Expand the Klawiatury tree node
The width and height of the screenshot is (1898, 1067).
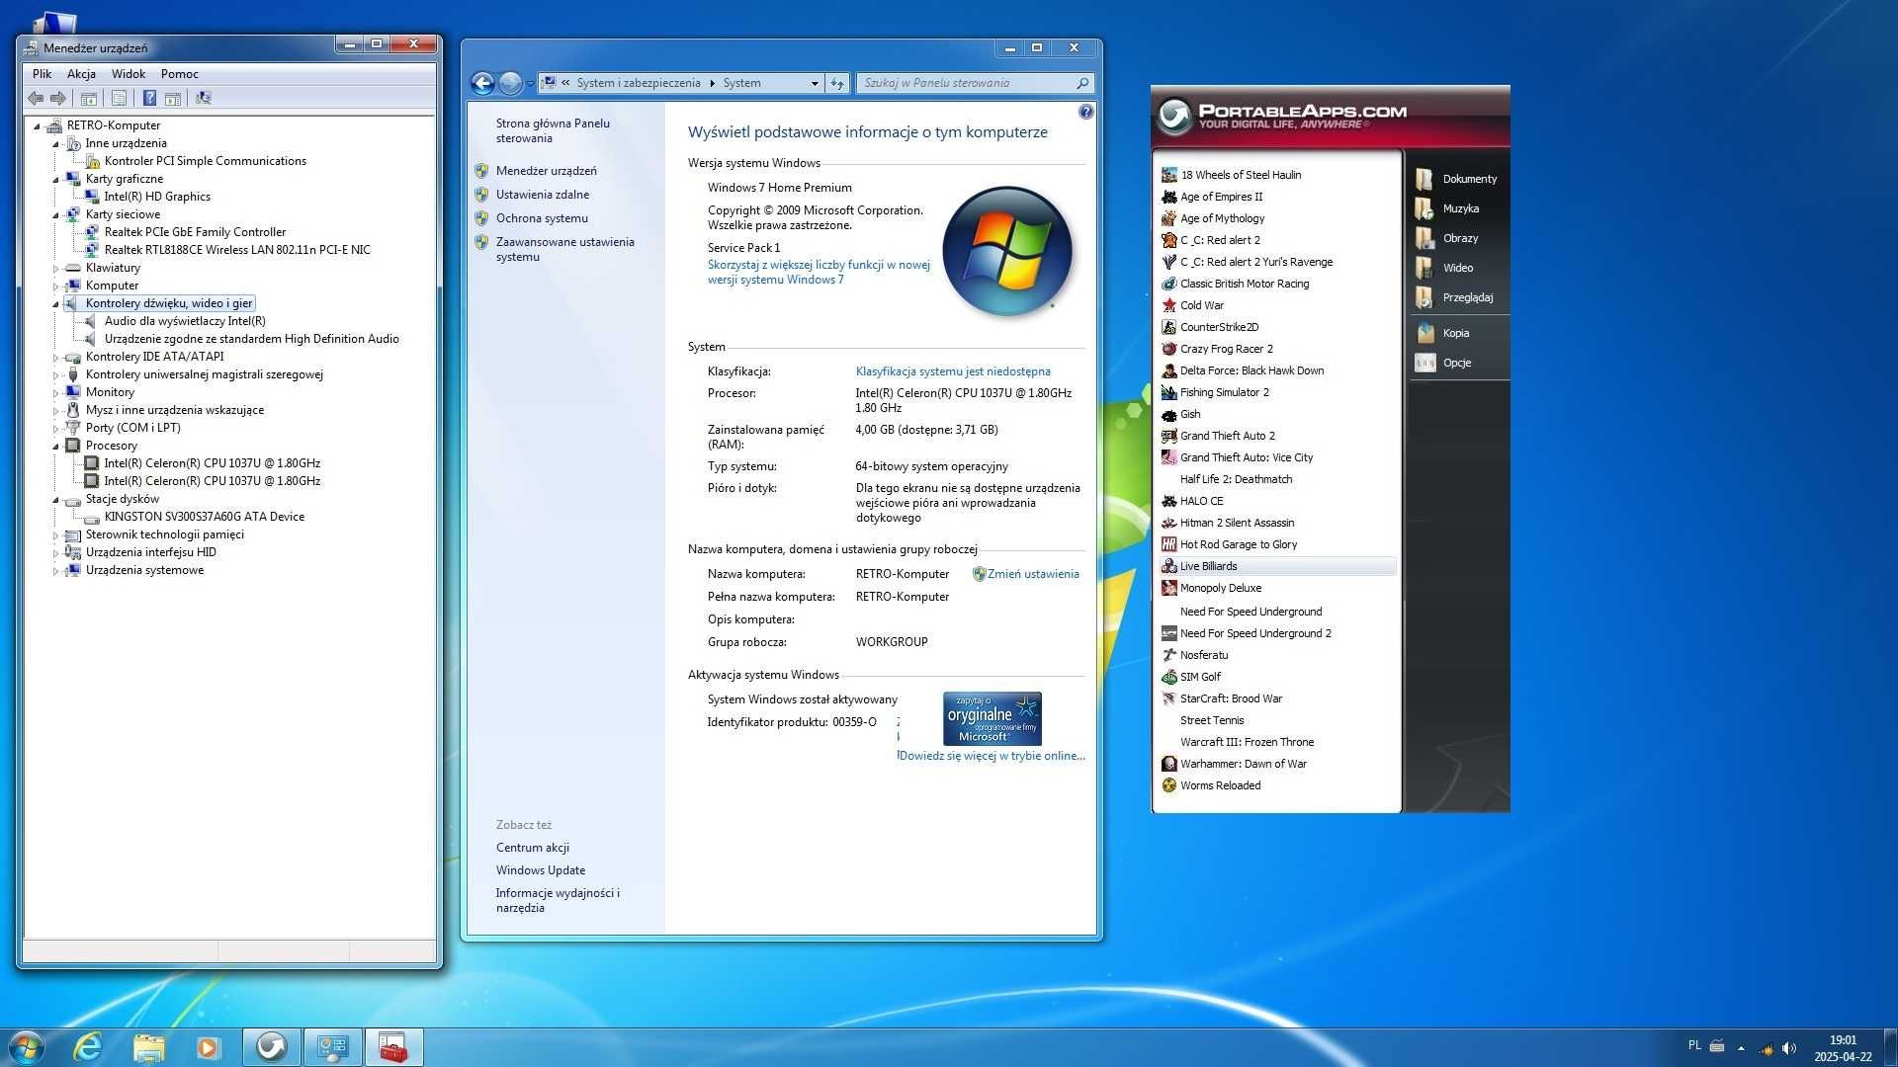point(56,268)
